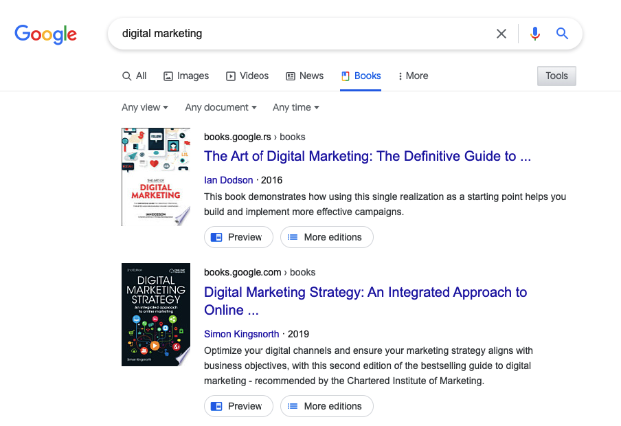Select the All results tab
Image resolution: width=621 pixels, height=426 pixels.
tap(135, 76)
